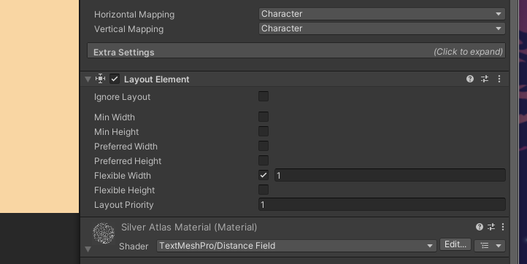Open the Vertical Mapping dropdown
This screenshot has height=264, width=527.
click(x=382, y=28)
